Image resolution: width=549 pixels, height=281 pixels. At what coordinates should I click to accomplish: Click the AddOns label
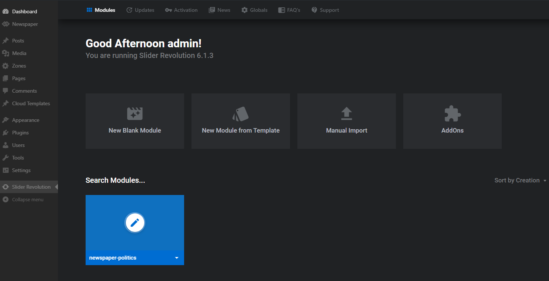452,130
